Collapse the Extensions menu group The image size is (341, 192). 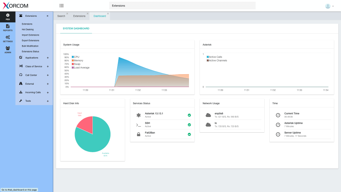pos(48,16)
